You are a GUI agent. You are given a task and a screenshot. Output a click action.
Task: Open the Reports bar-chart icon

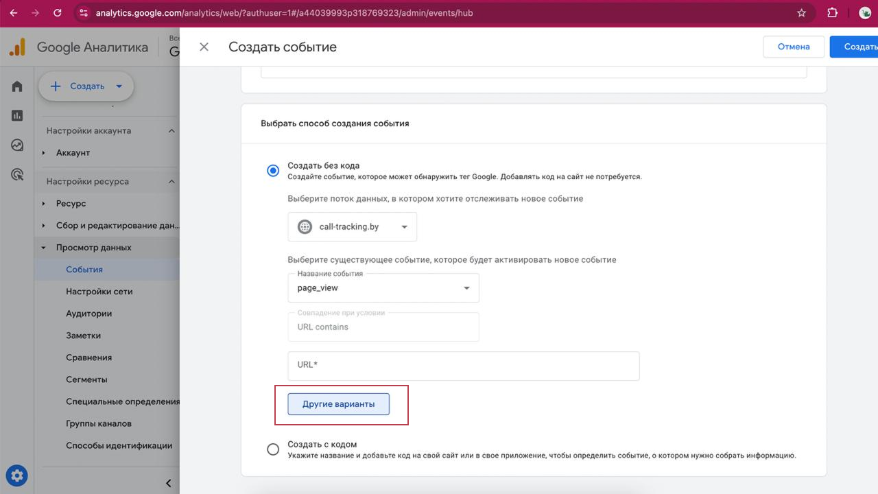point(17,115)
